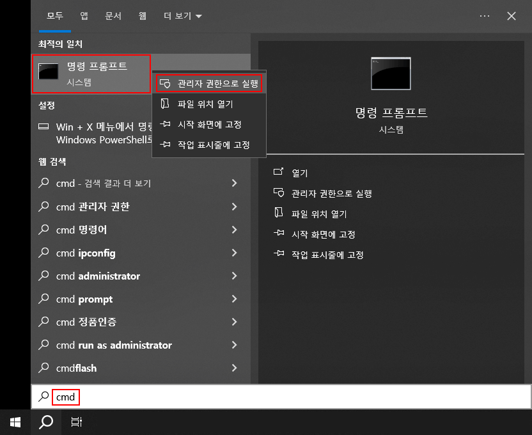The width and height of the screenshot is (532, 435).
Task: Choose 파일 위치 열기 in context menu
Action: tap(209, 104)
